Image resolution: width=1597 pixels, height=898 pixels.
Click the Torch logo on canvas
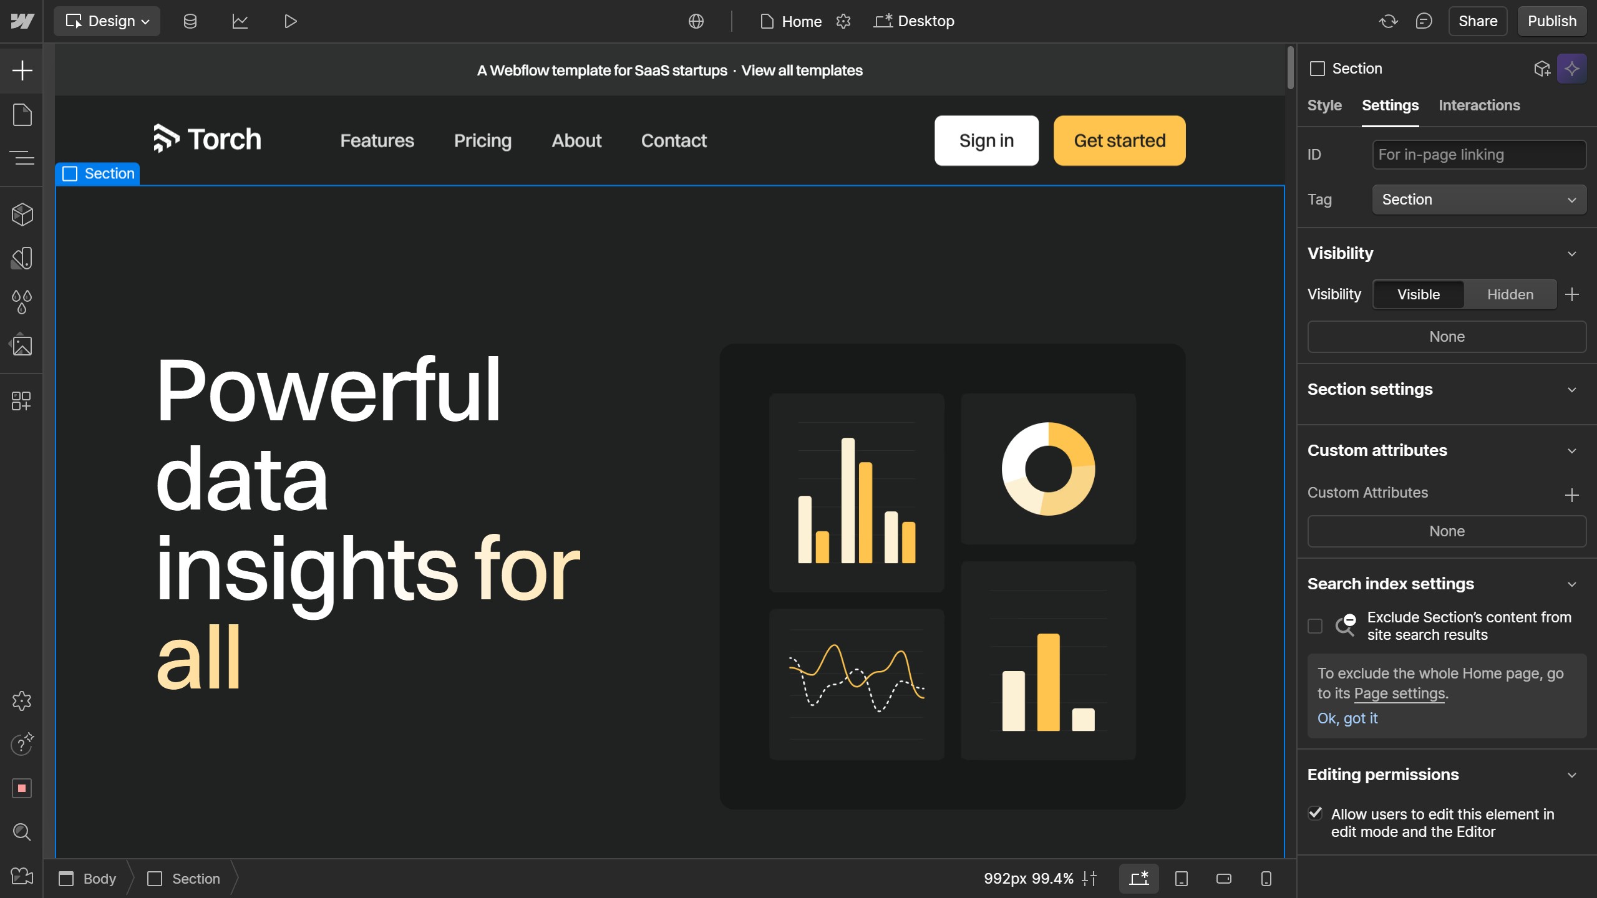pyautogui.click(x=207, y=138)
